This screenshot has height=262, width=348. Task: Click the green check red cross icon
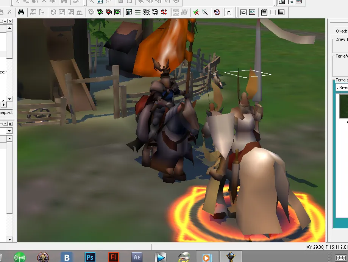click(x=196, y=12)
